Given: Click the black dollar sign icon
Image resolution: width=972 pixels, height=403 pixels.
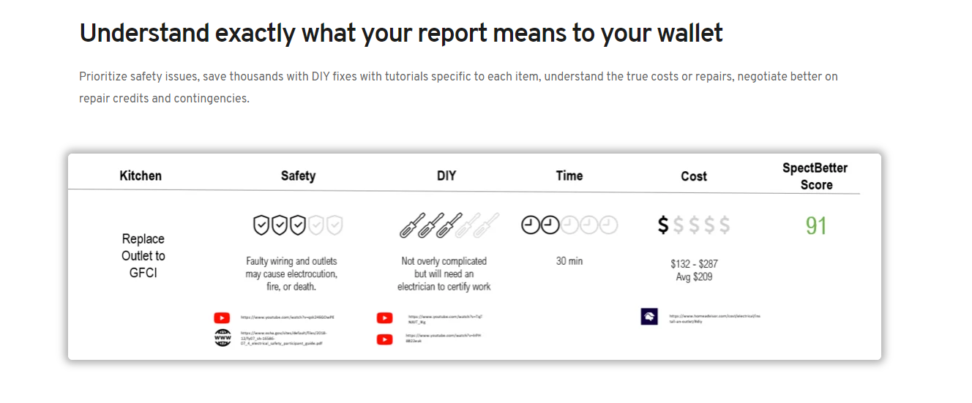Looking at the screenshot, I should click(663, 225).
